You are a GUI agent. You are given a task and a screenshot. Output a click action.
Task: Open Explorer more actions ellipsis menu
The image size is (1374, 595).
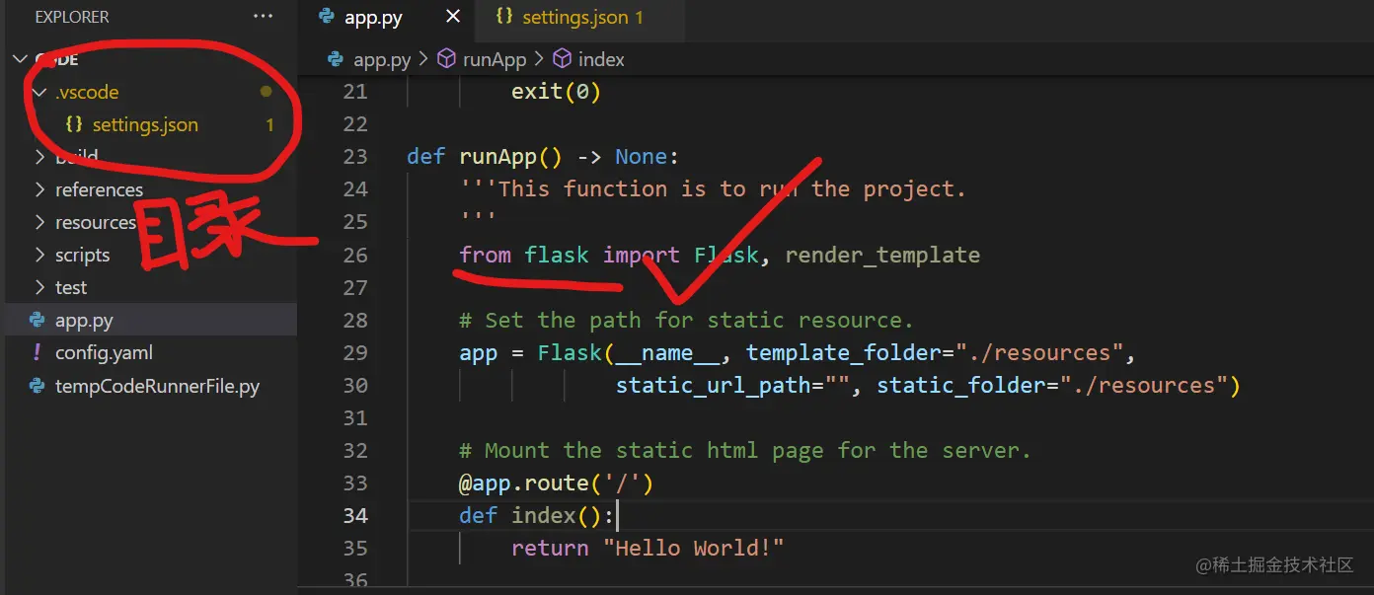click(x=263, y=17)
